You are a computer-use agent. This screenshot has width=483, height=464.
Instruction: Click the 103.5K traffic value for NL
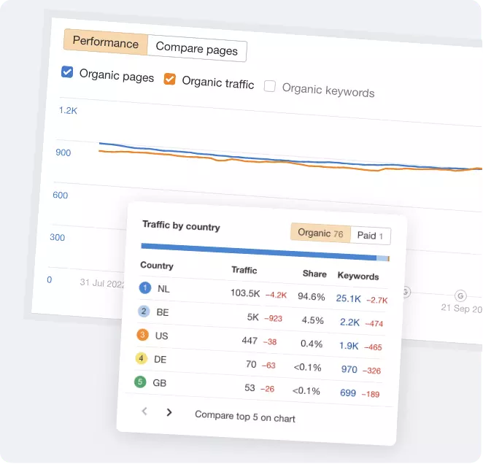tap(245, 293)
